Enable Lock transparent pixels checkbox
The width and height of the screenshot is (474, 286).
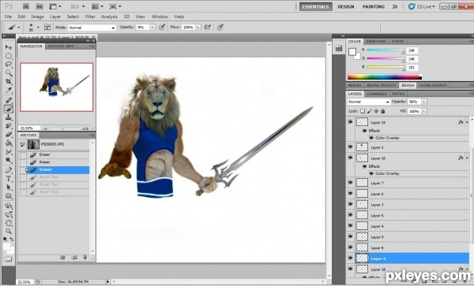point(363,111)
